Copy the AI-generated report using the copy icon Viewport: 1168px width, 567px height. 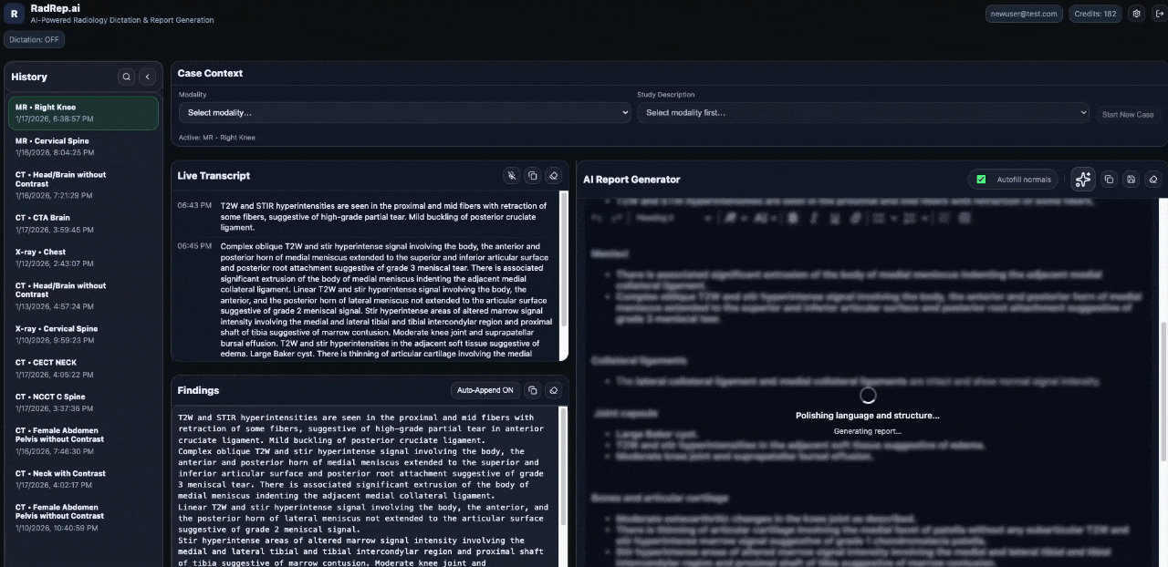pyautogui.click(x=1108, y=179)
